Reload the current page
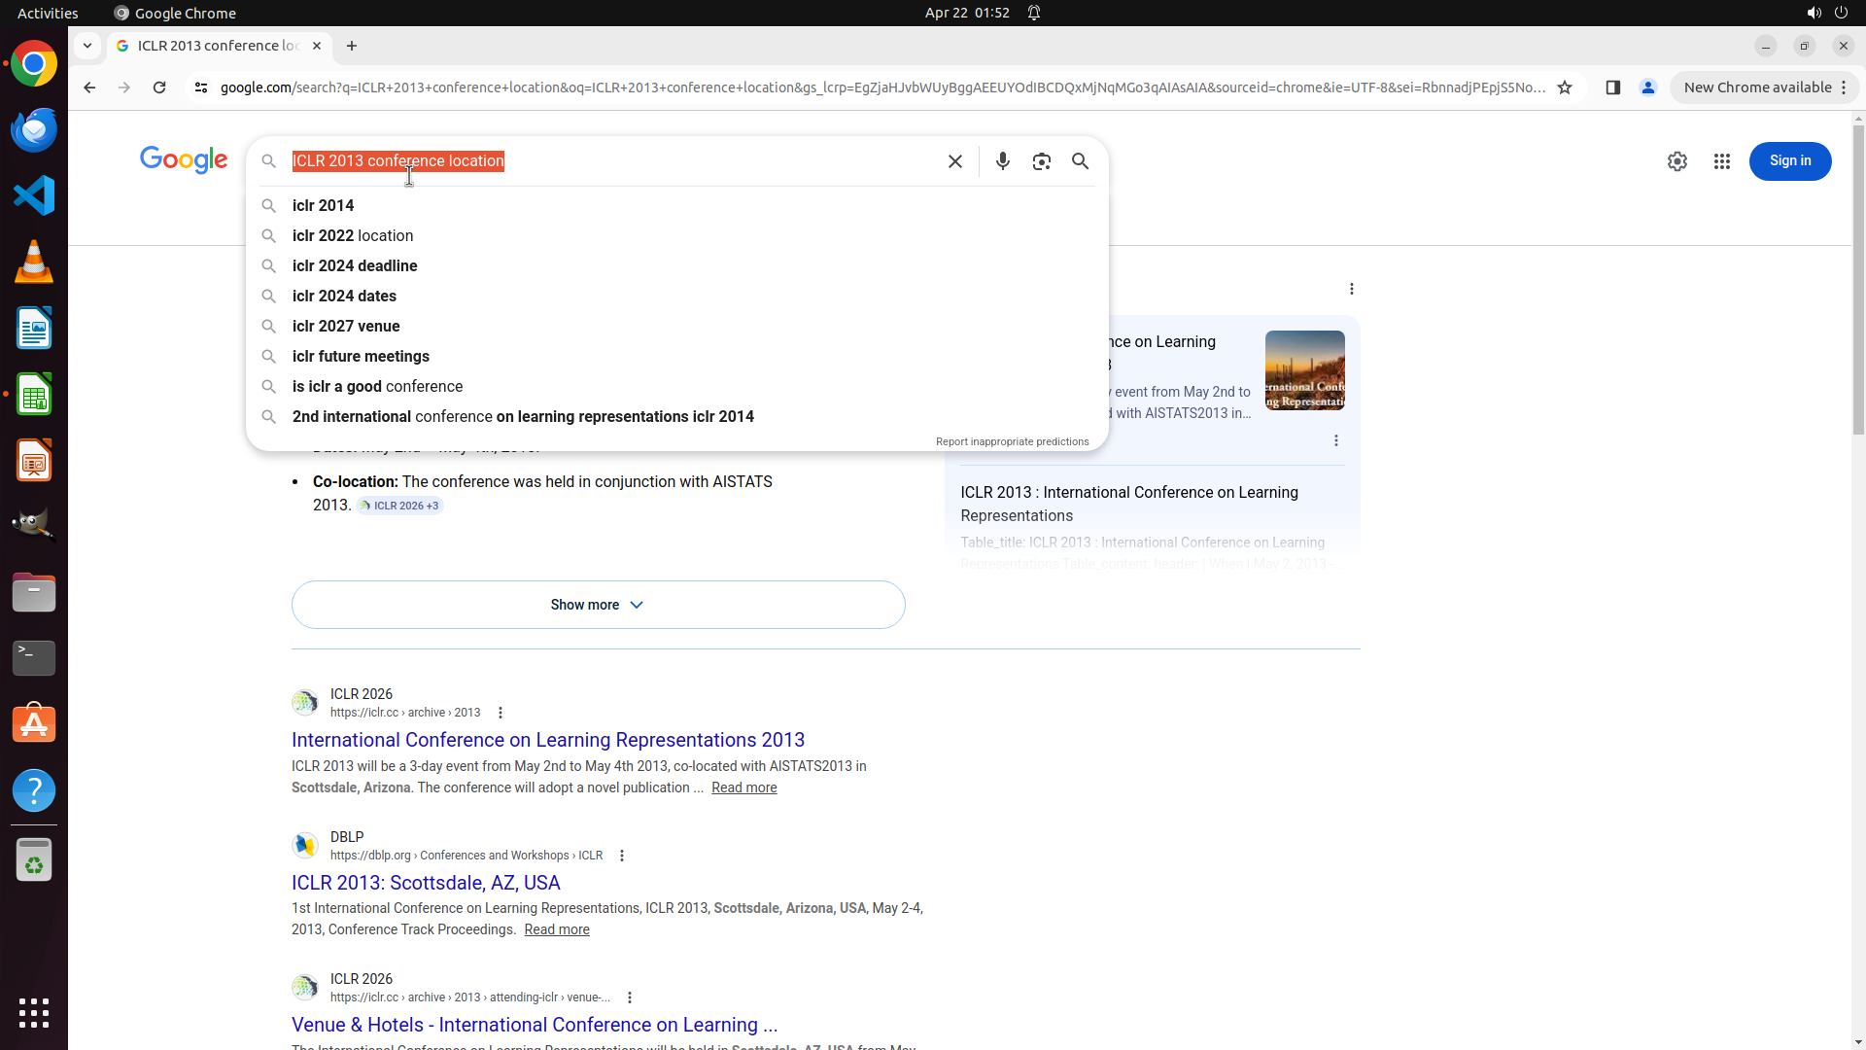Image resolution: width=1866 pixels, height=1050 pixels. tap(159, 87)
